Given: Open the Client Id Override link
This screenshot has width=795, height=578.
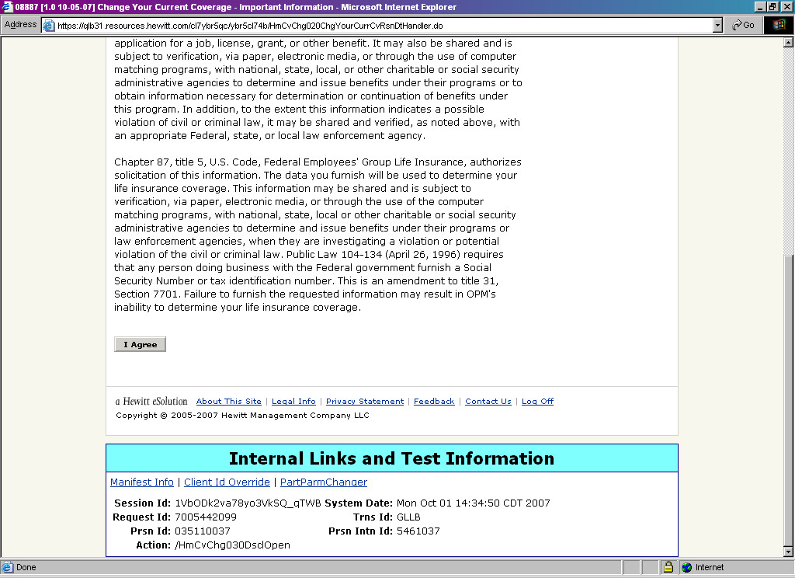Looking at the screenshot, I should coord(227,482).
